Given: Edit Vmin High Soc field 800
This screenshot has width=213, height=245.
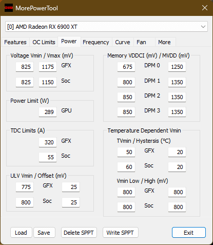Looking at the screenshot, I should click(177, 207).
